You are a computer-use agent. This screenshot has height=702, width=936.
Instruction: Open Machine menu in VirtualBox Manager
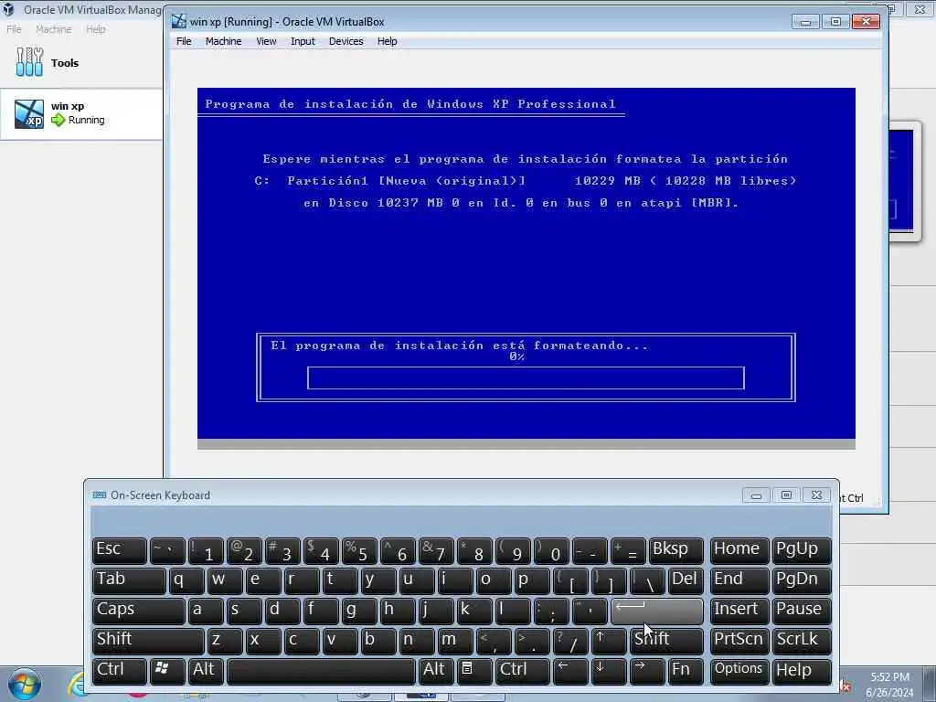53,29
